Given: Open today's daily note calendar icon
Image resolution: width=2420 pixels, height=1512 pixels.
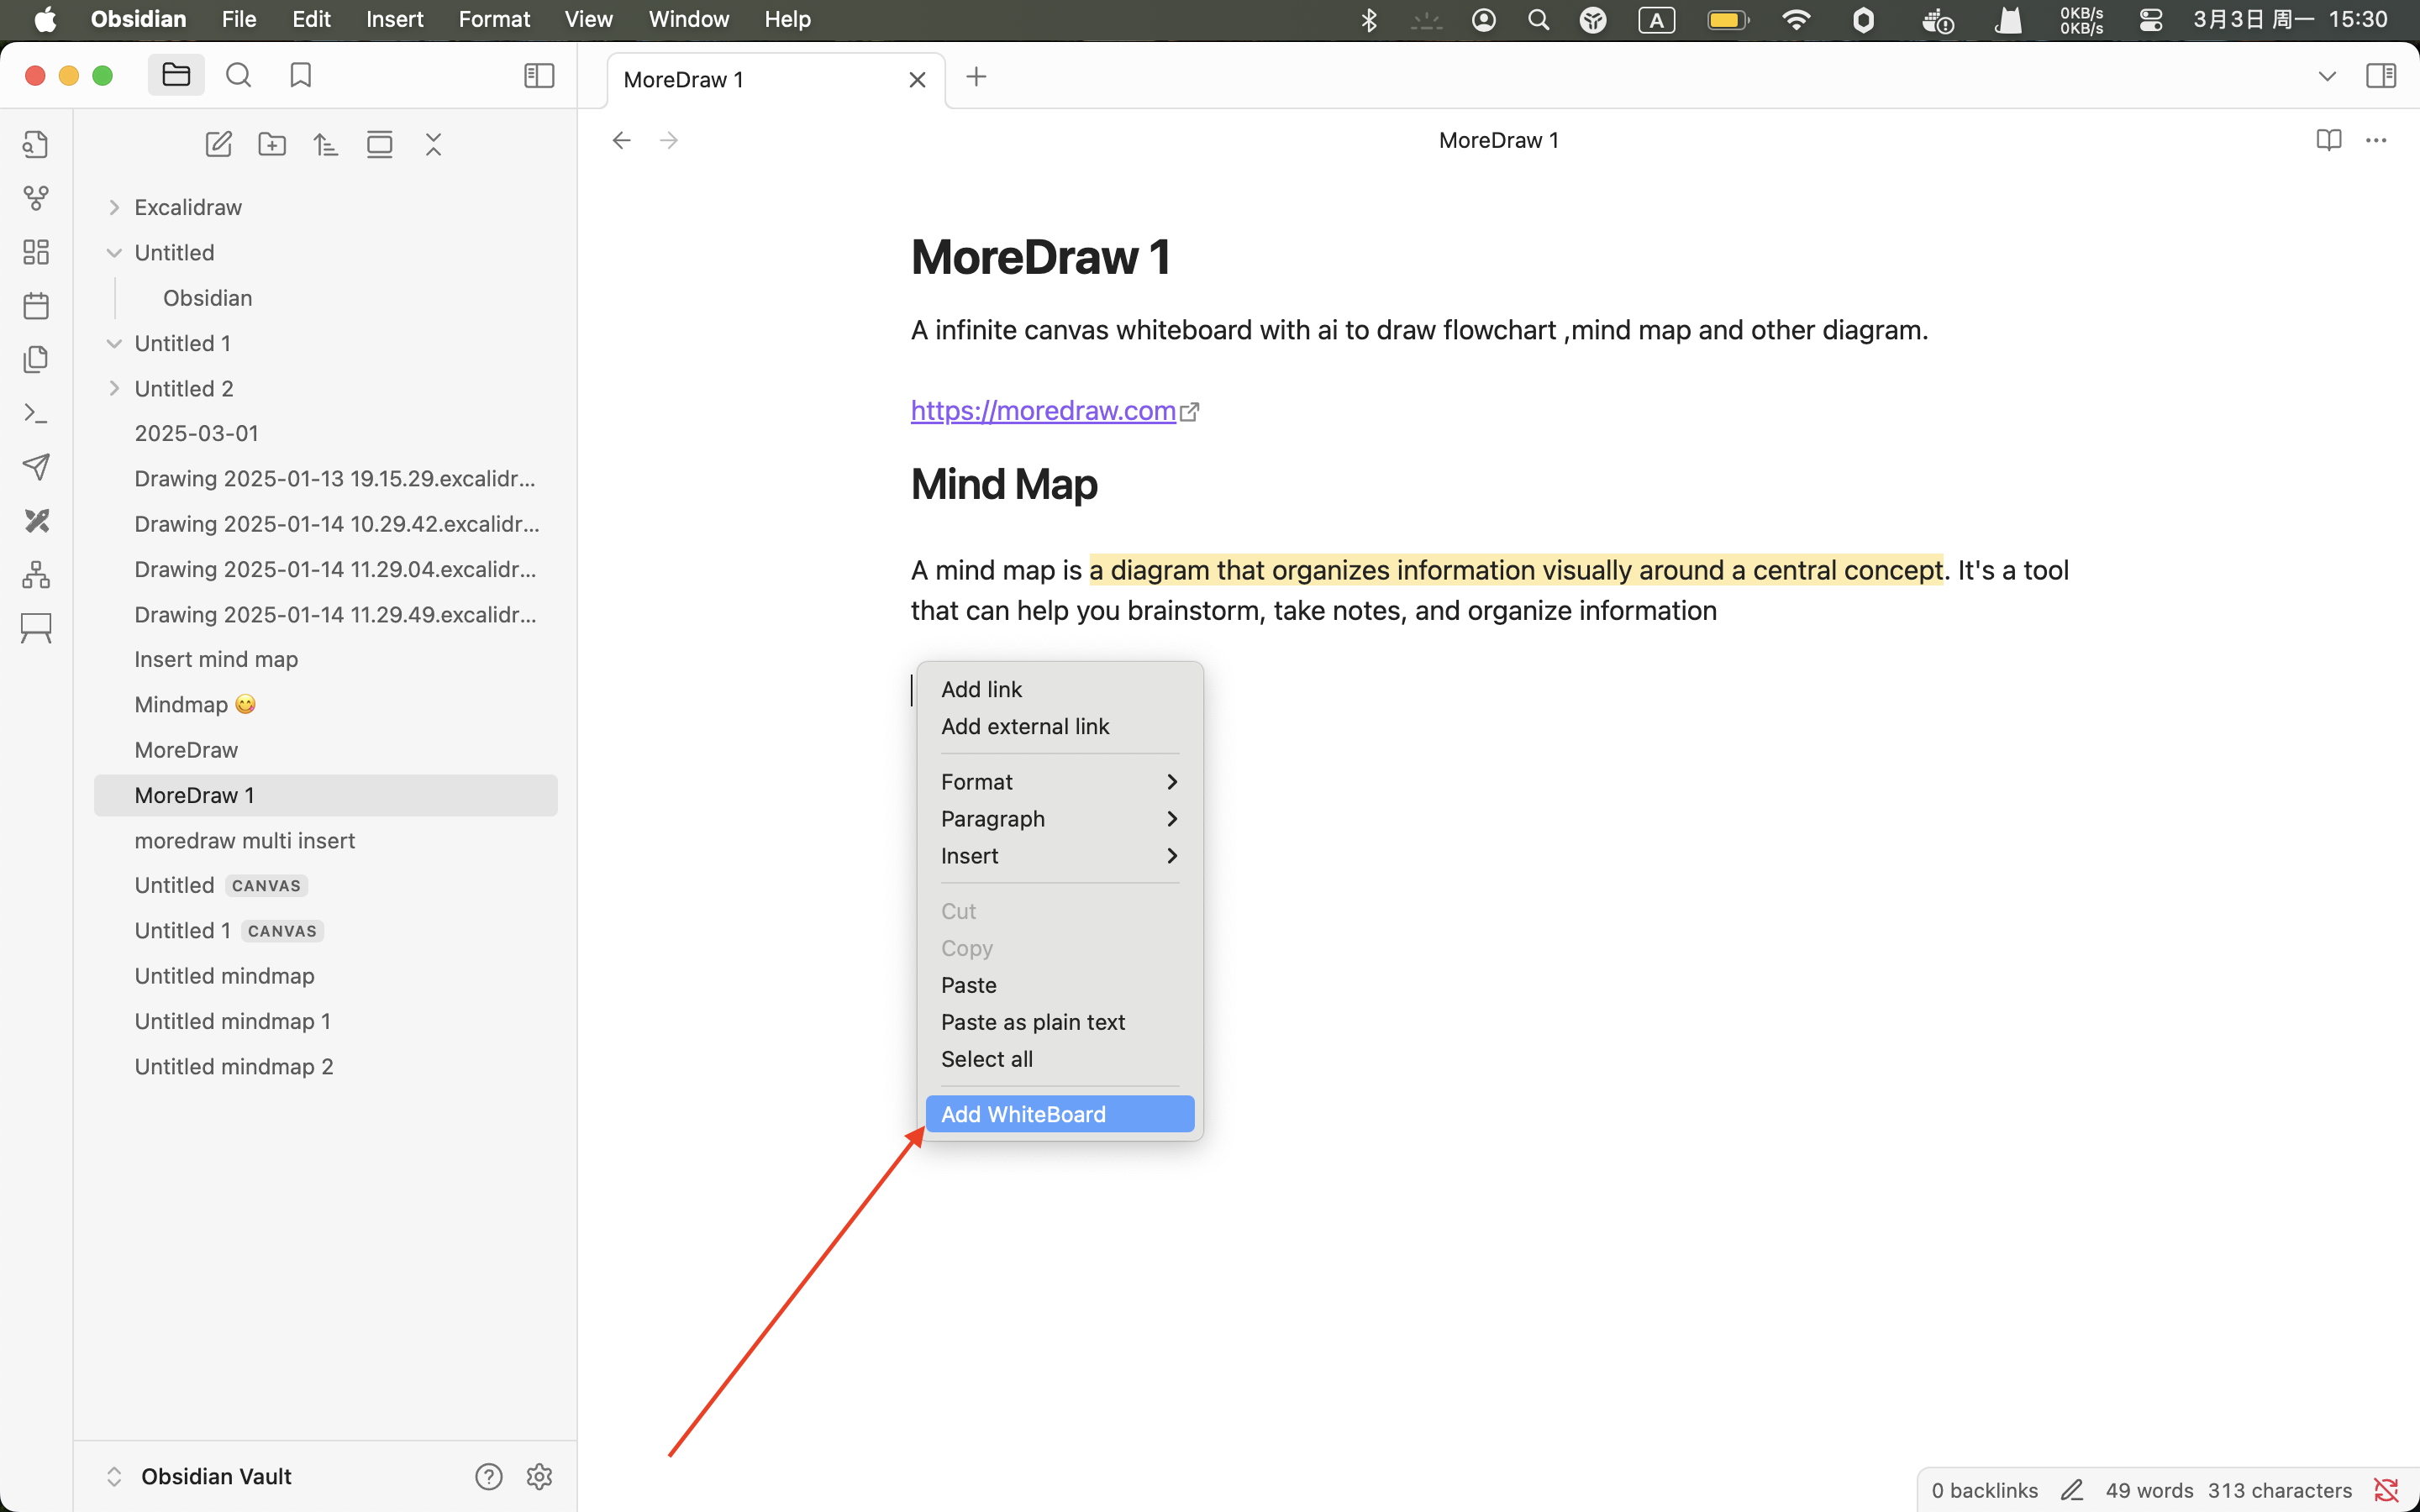Looking at the screenshot, I should click(x=36, y=305).
